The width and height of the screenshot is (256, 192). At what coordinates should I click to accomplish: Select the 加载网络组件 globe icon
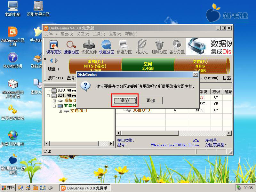(13, 138)
